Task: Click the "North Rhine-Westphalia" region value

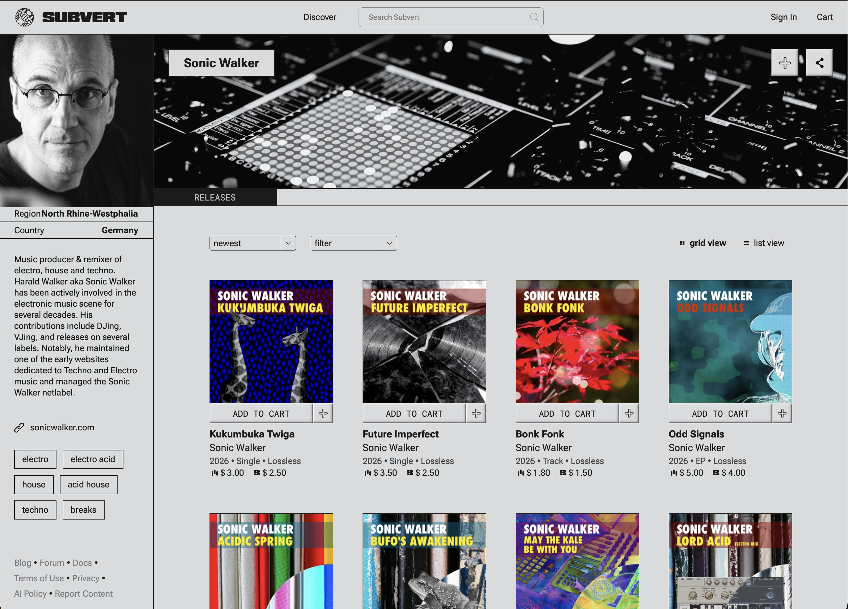Action: tap(89, 213)
